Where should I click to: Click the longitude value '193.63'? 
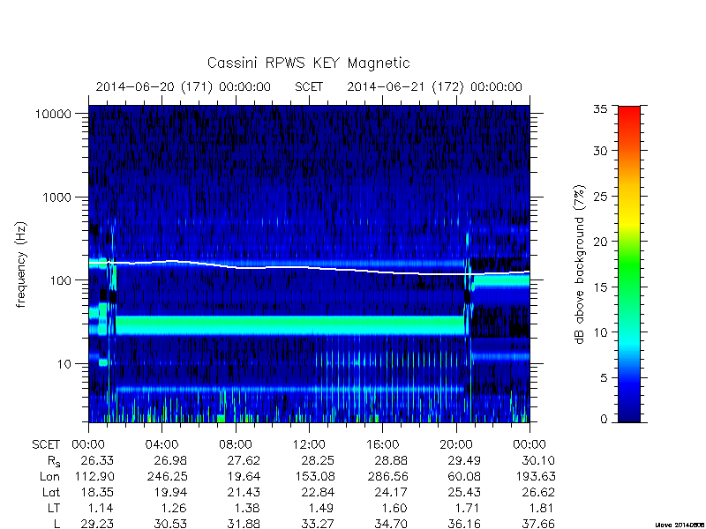pos(534,476)
